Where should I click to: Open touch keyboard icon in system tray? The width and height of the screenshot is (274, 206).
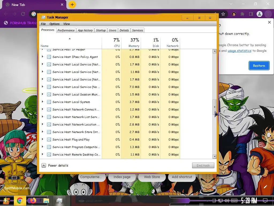pos(234,201)
